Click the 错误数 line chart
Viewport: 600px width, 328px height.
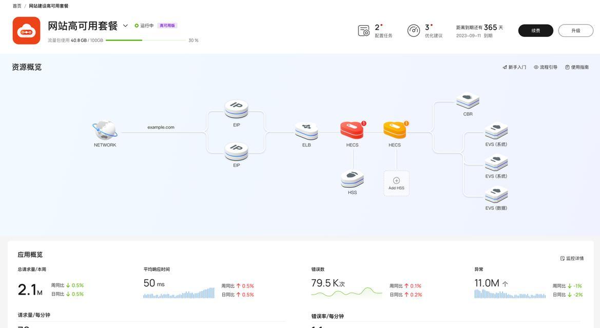(346, 293)
